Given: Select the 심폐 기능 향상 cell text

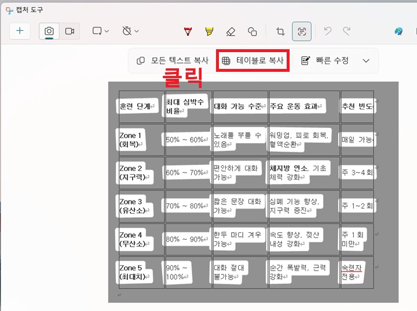Looking at the screenshot, I should click(294, 206).
